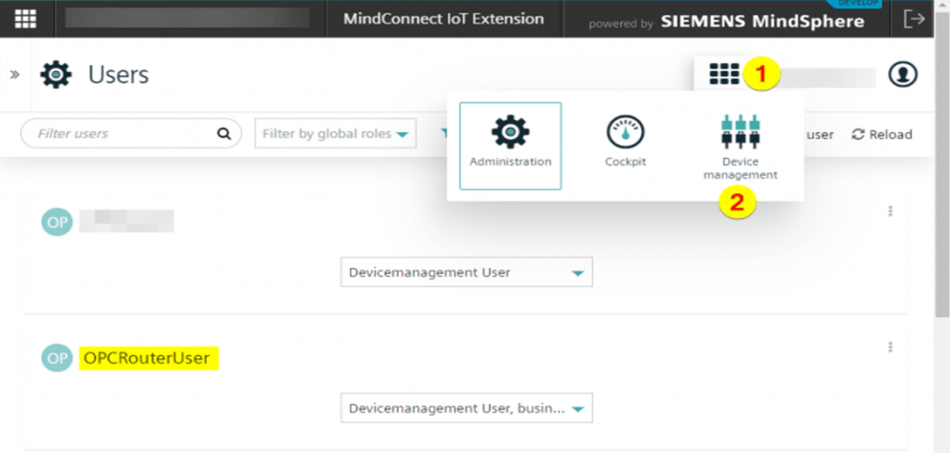Click the application switcher grid icon
Image resolution: width=950 pixels, height=453 pixels.
click(724, 74)
